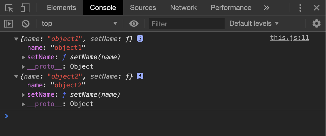Open the this.js:11 source link
The width and height of the screenshot is (326, 136).
[289, 38]
